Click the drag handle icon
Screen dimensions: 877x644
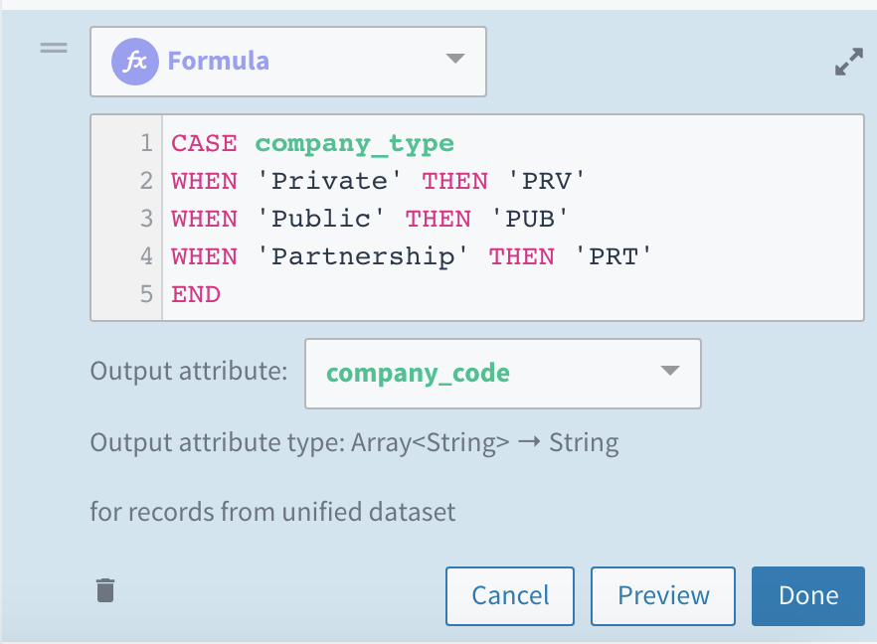coord(53,49)
